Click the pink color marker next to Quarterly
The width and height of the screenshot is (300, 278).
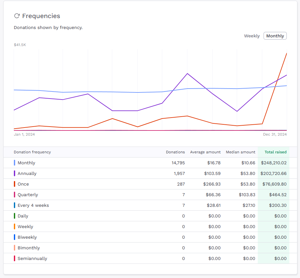click(15, 195)
